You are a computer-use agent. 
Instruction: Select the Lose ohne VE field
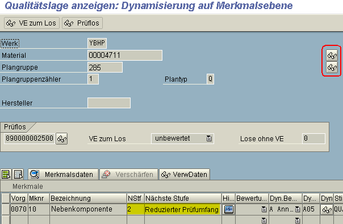pyautogui.click(x=313, y=138)
